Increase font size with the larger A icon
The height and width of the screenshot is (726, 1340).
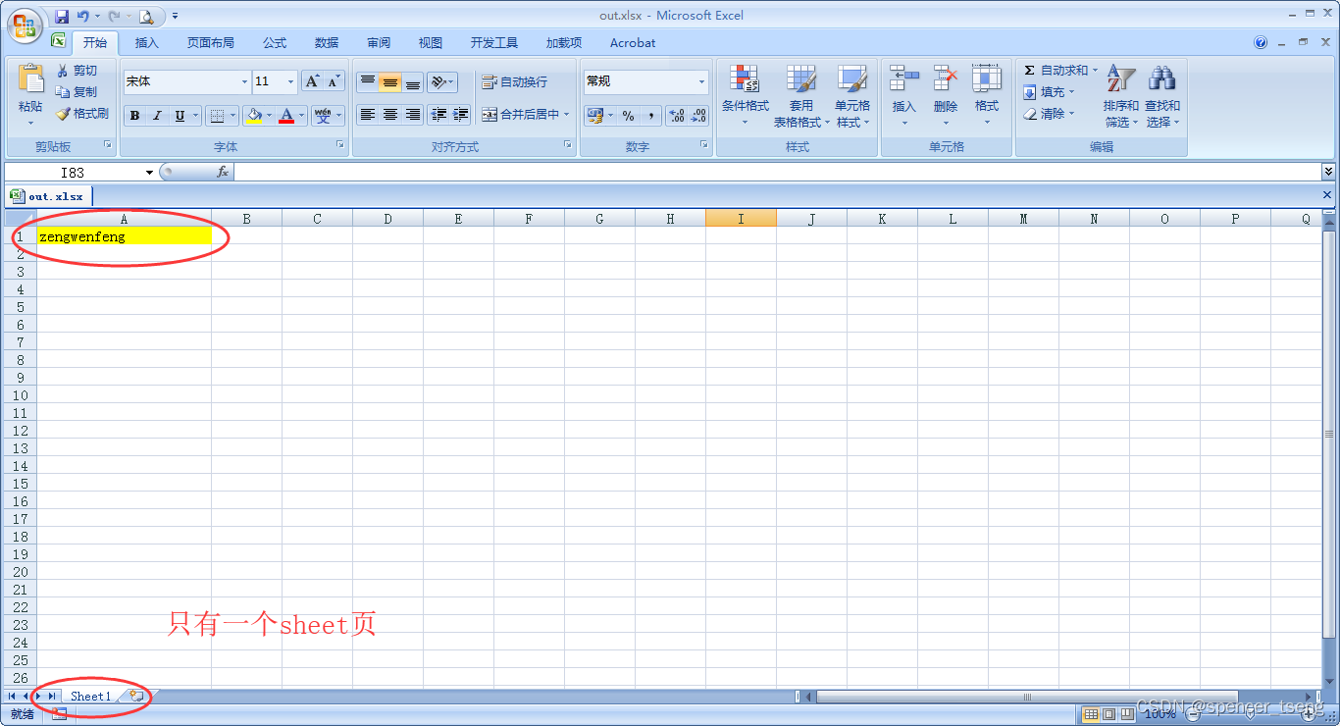[x=312, y=81]
